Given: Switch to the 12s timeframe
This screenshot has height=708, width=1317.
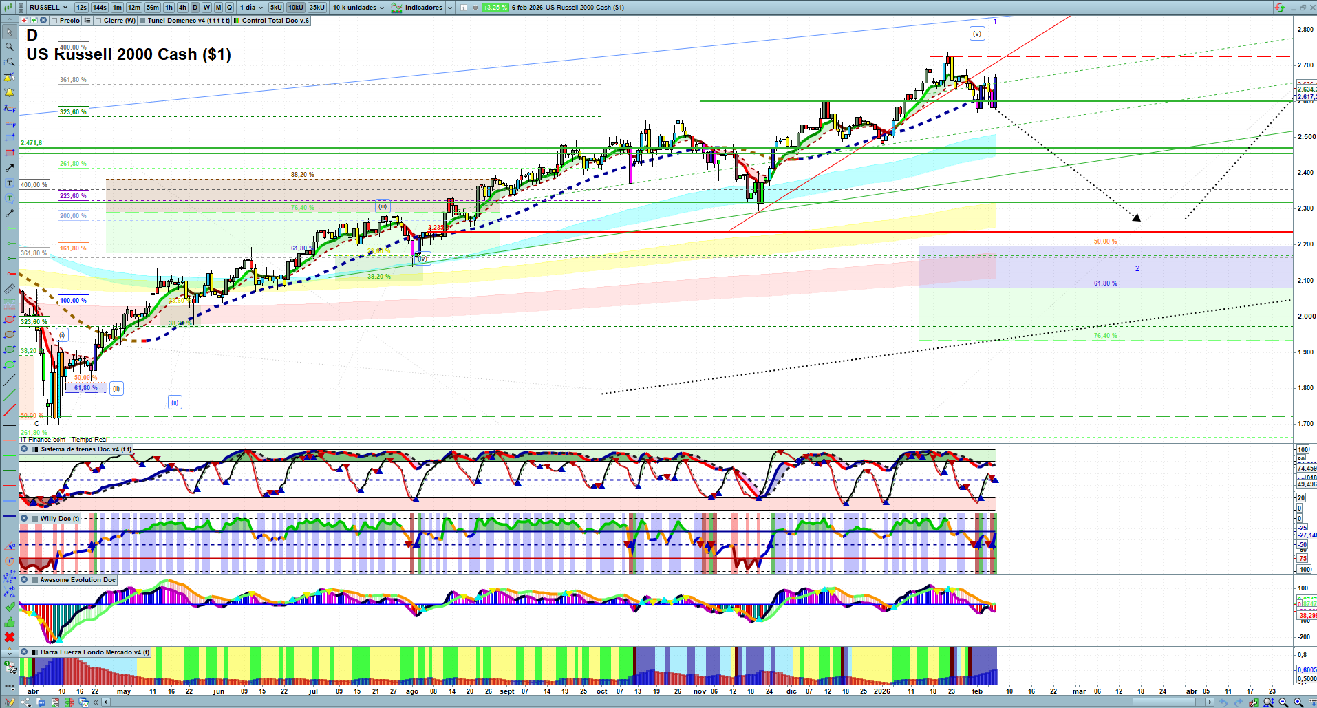Looking at the screenshot, I should coord(81,8).
